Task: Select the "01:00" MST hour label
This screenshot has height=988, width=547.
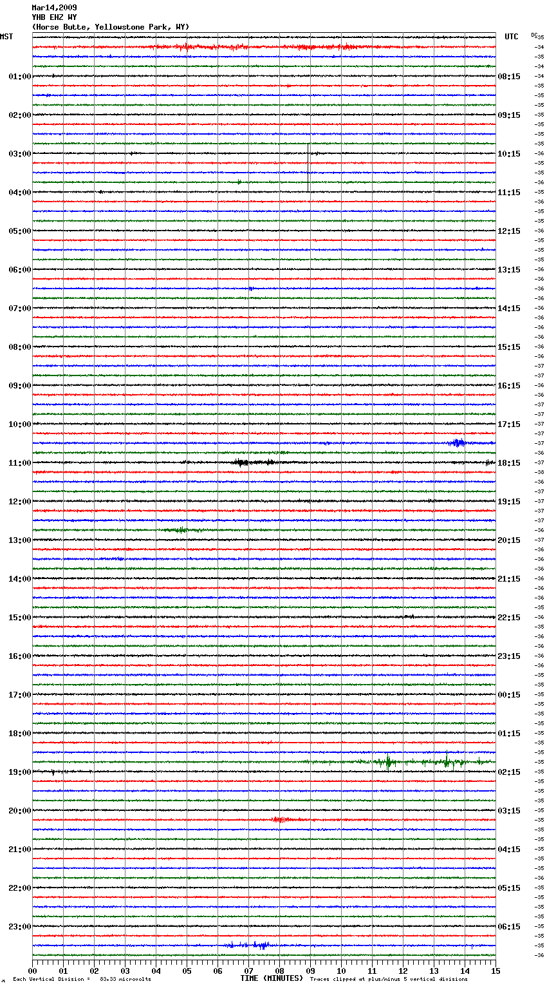Action: coord(20,77)
